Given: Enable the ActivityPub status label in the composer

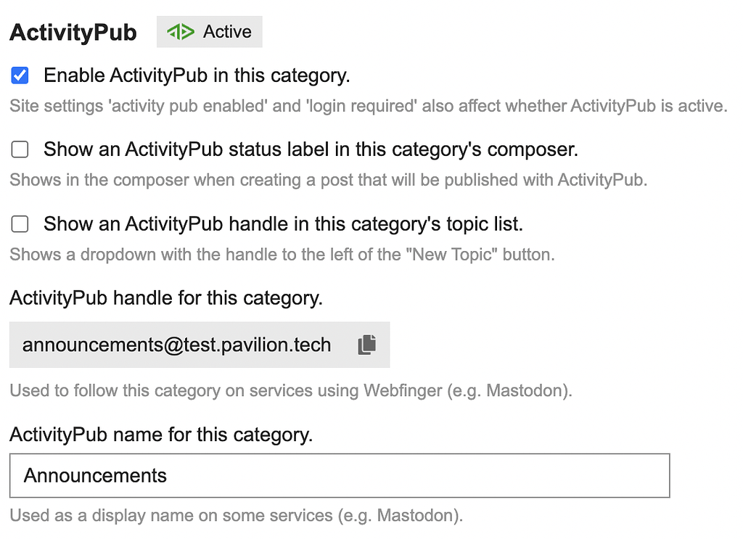Looking at the screenshot, I should click(19, 149).
